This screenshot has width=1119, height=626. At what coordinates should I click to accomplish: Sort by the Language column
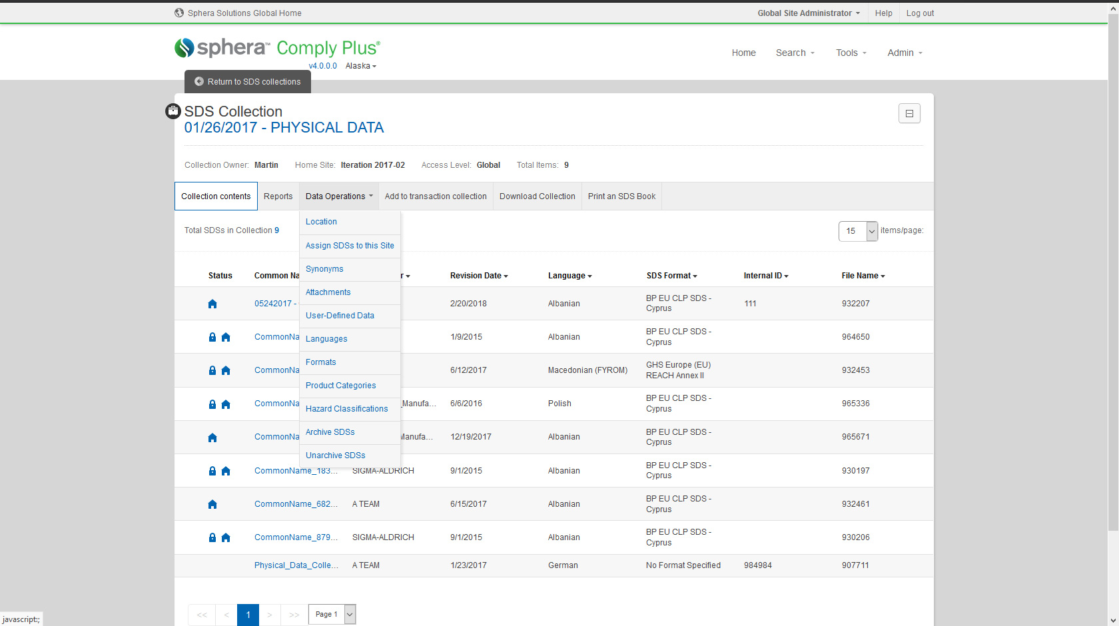[570, 276]
